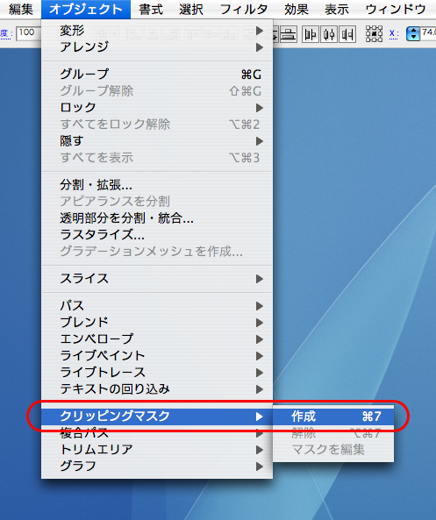Select the グループ解除 menu item
The width and height of the screenshot is (436, 520).
point(157,90)
